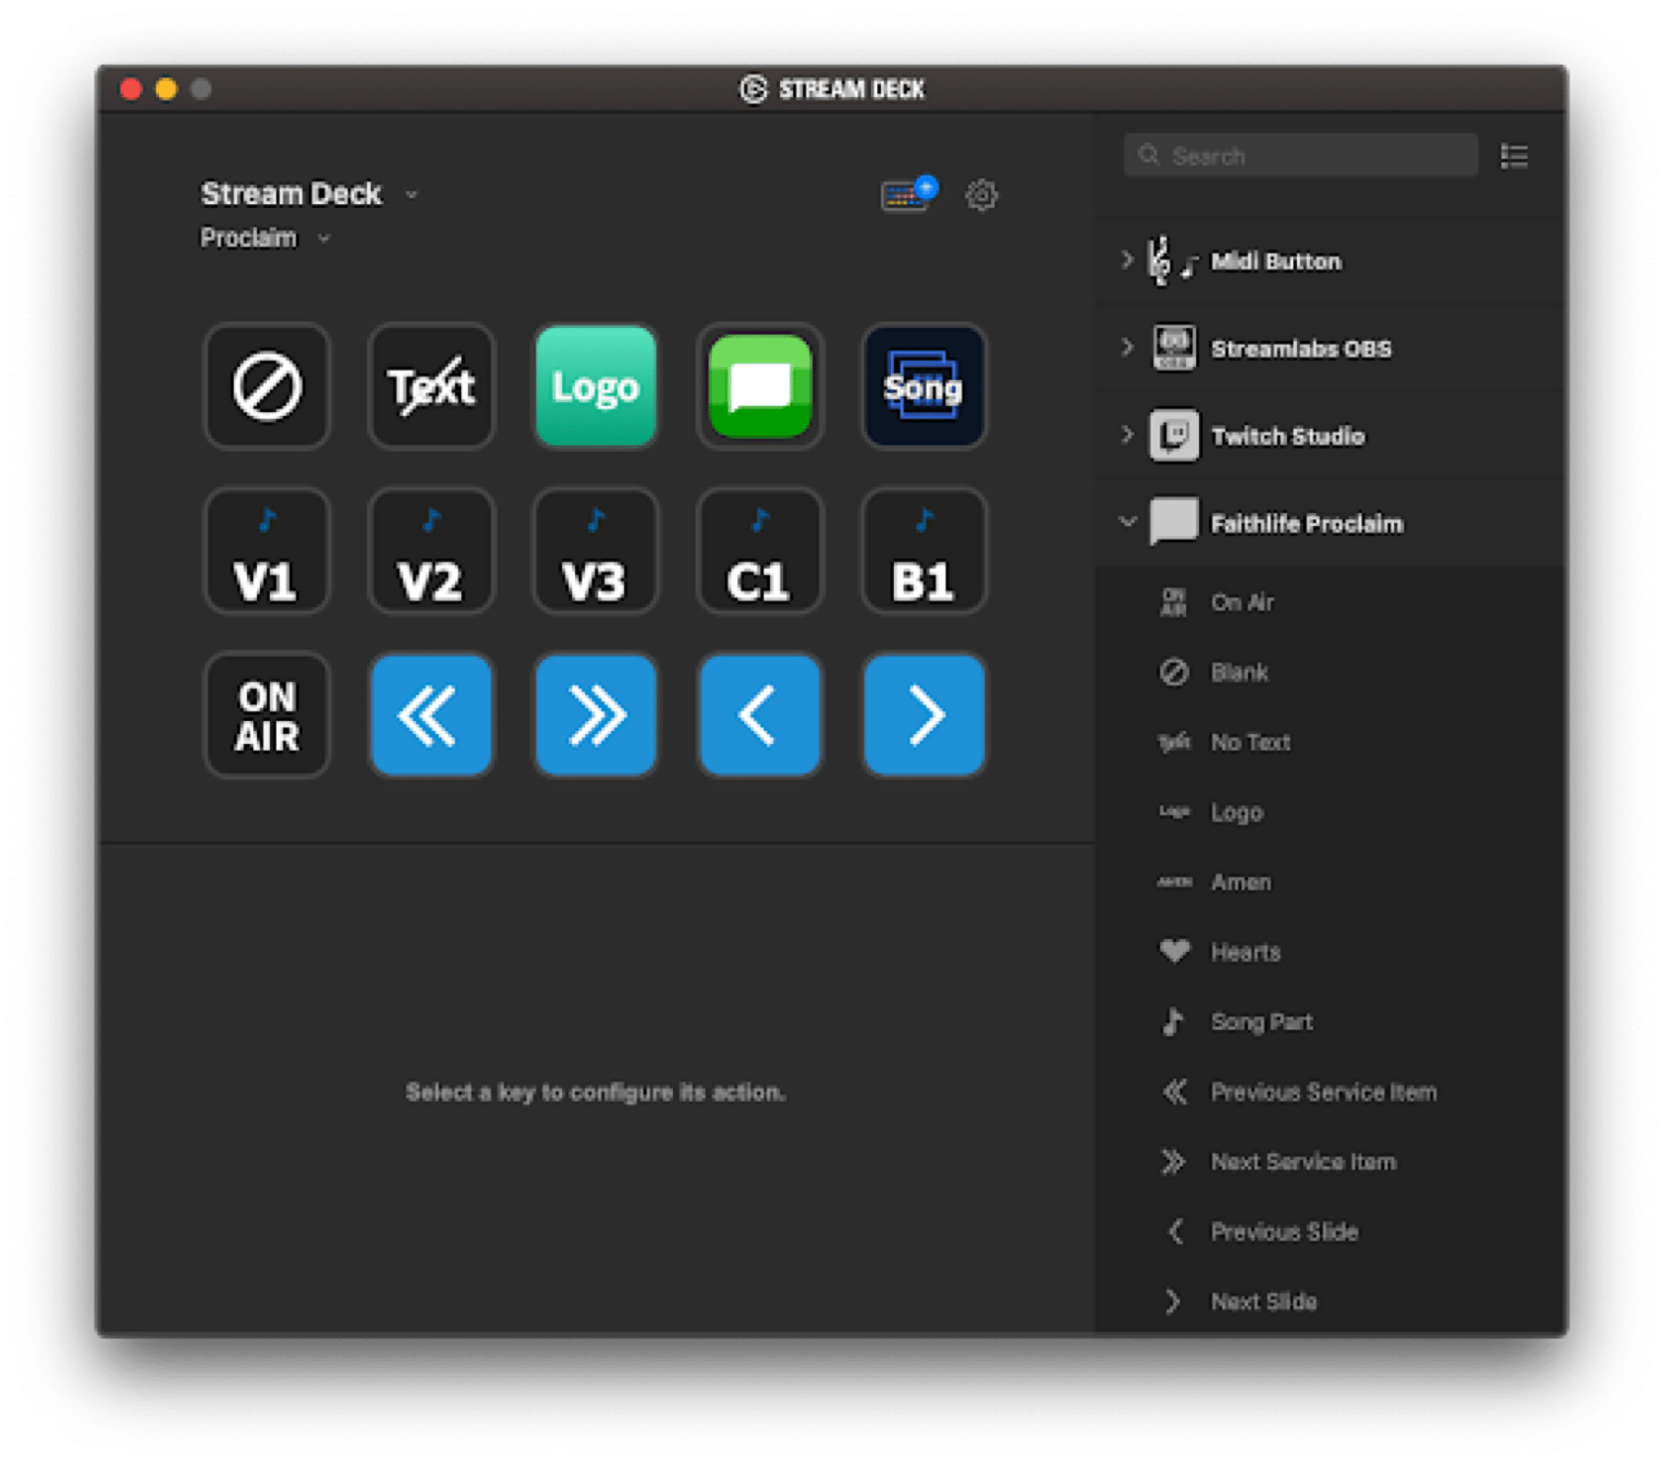Image resolution: width=1664 pixels, height=1465 pixels.
Task: Click the Faithlife Proclaim category label
Action: pos(1307,523)
